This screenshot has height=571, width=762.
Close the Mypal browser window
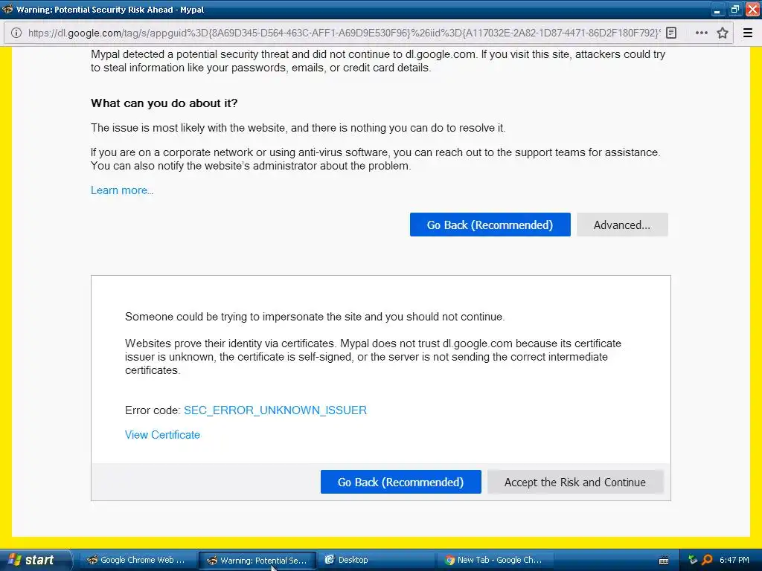tap(752, 9)
